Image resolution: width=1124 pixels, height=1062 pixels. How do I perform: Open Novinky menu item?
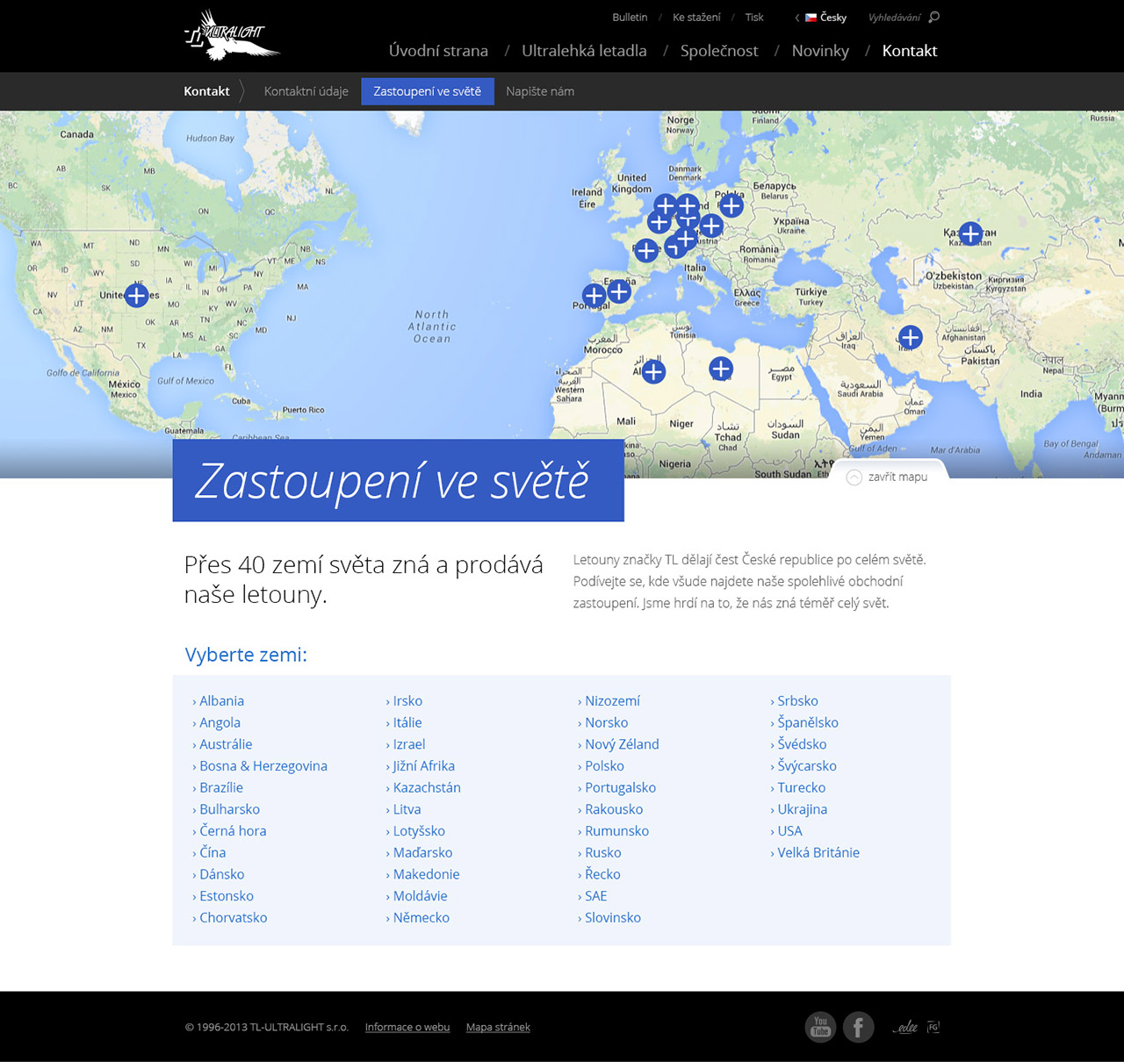pos(820,51)
